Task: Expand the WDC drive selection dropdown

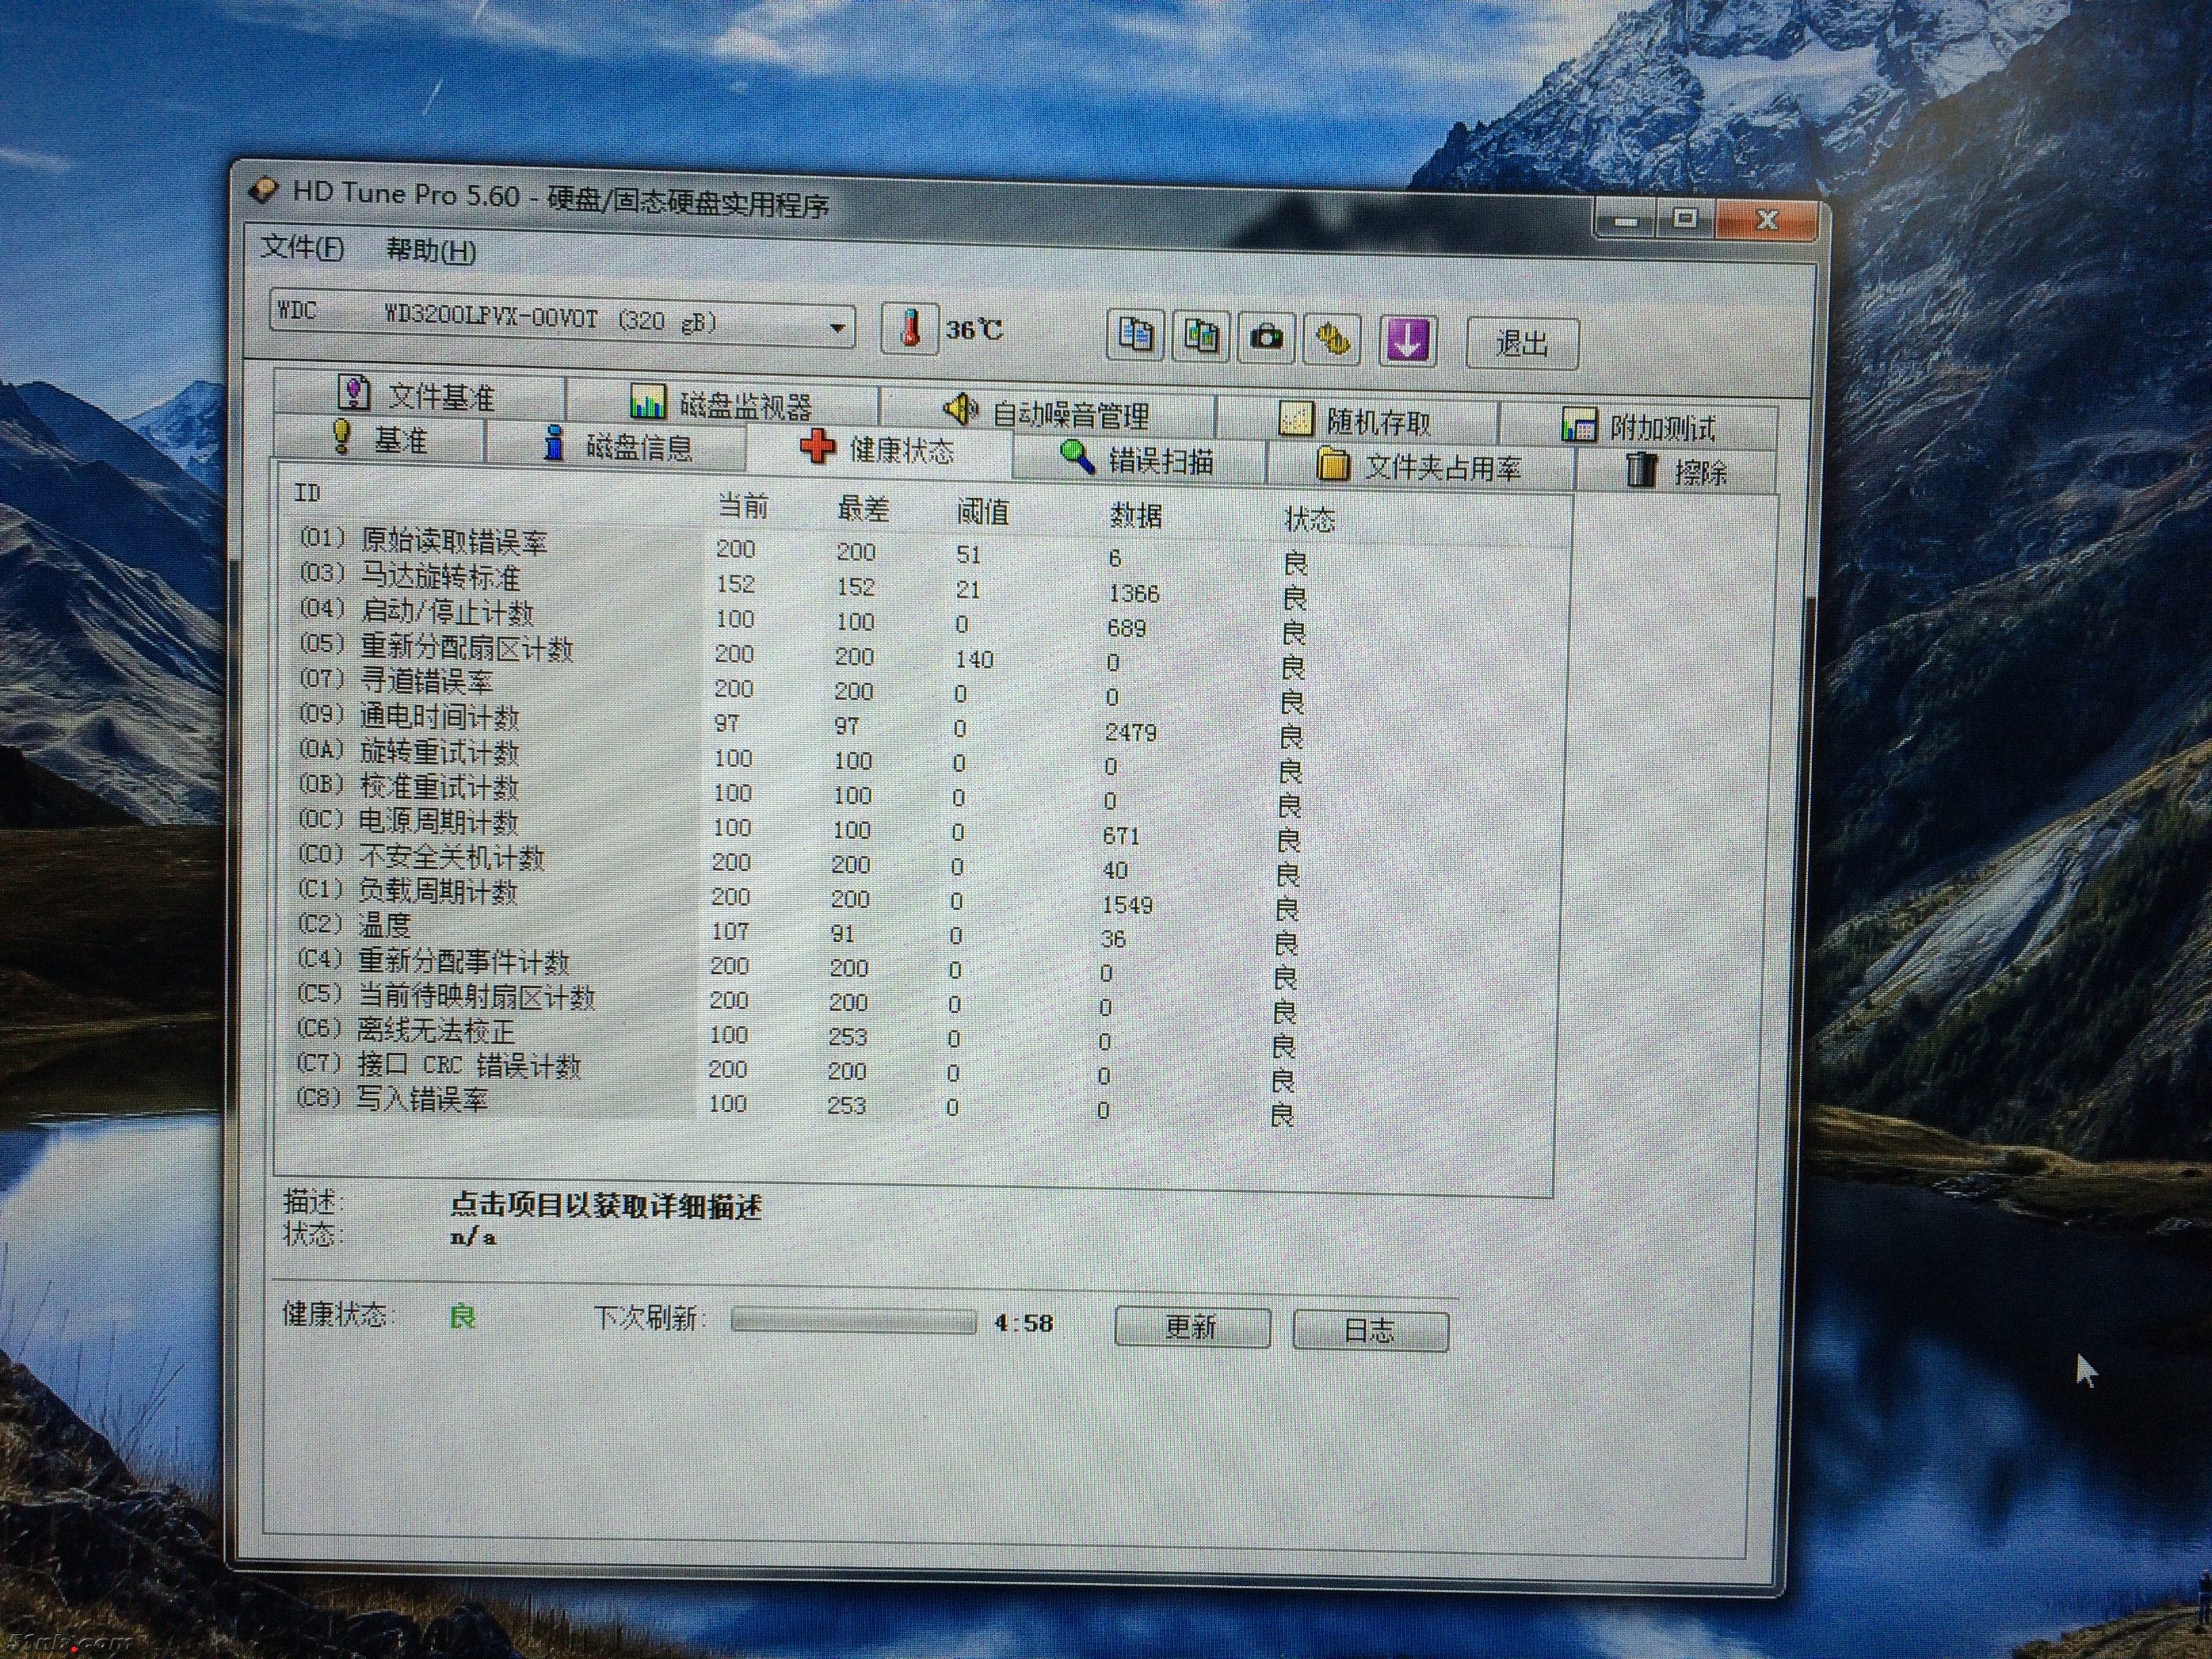Action: pos(836,327)
